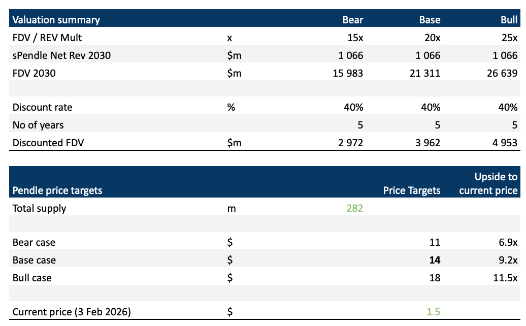The image size is (526, 326).
Task: Click the sPendle Net Rev 2030 label
Action: coord(61,55)
